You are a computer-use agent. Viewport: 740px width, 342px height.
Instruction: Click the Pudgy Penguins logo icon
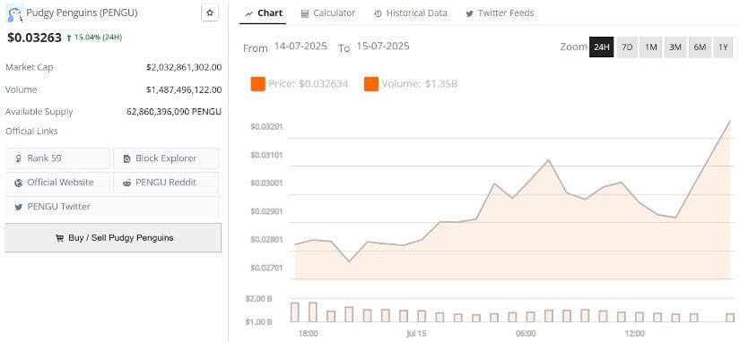click(14, 14)
